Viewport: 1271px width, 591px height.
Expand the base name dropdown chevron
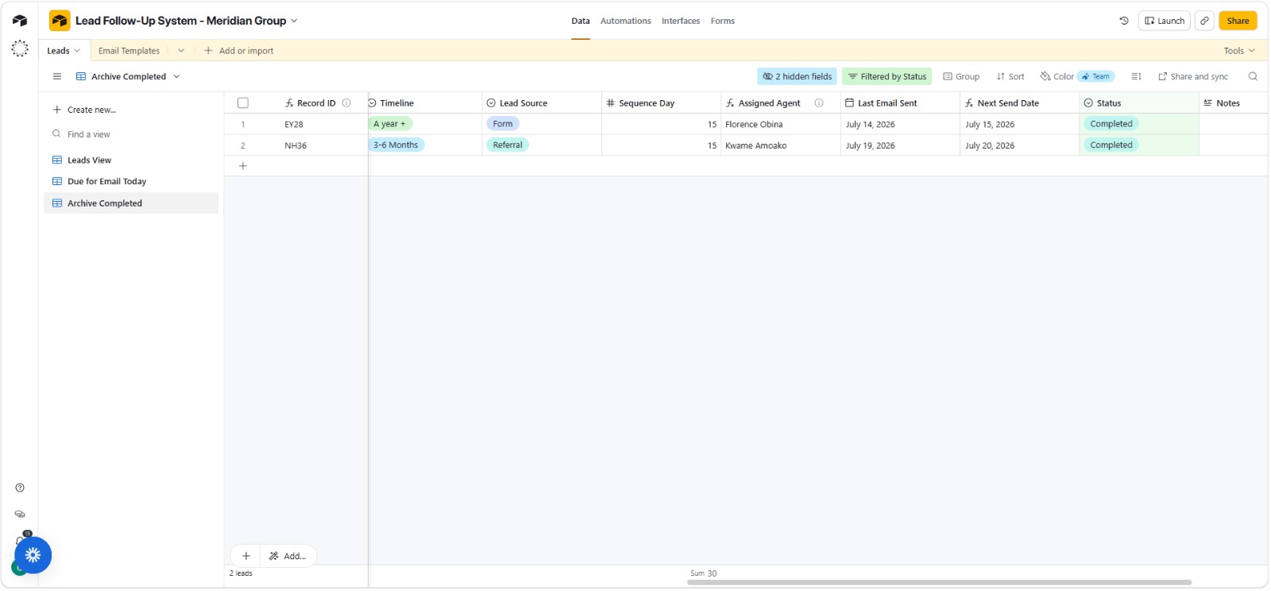[x=295, y=21]
